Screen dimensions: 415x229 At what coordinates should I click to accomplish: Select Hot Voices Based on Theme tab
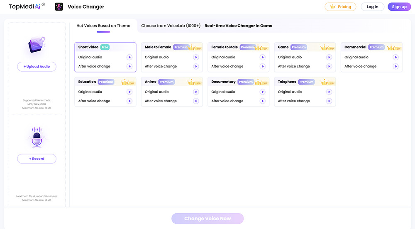tap(103, 26)
